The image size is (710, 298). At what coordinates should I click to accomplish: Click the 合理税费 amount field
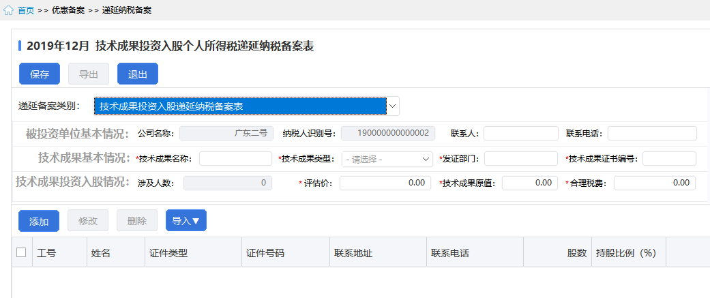[x=654, y=183]
